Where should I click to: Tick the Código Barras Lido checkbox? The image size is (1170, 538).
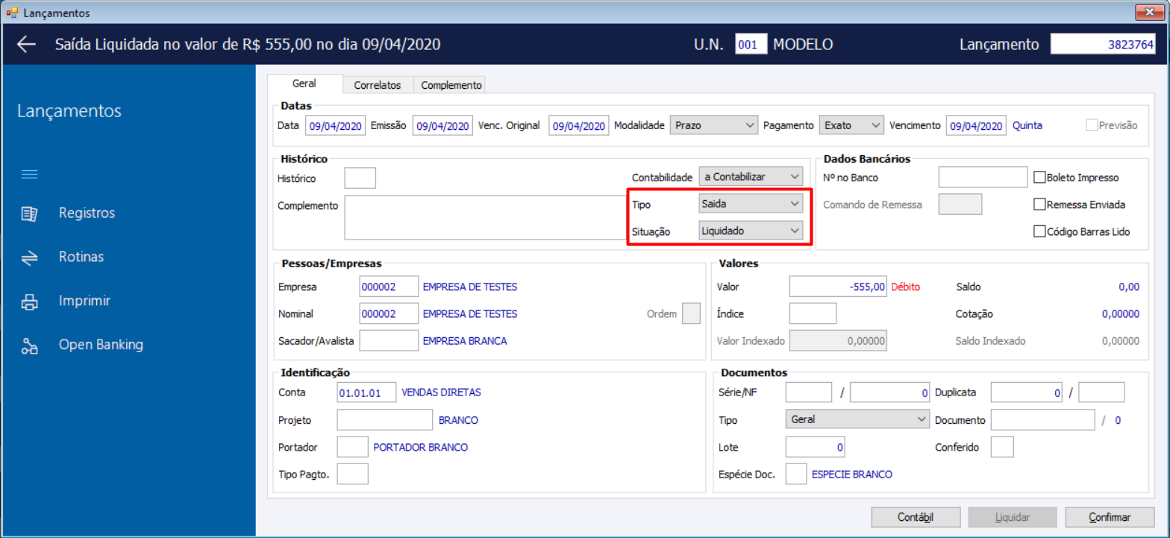(x=1040, y=231)
